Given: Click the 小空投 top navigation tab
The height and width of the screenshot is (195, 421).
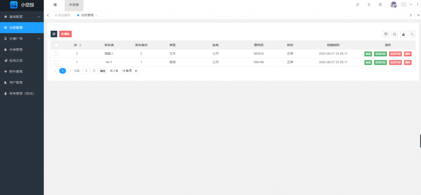Looking at the screenshot, I should (74, 5).
